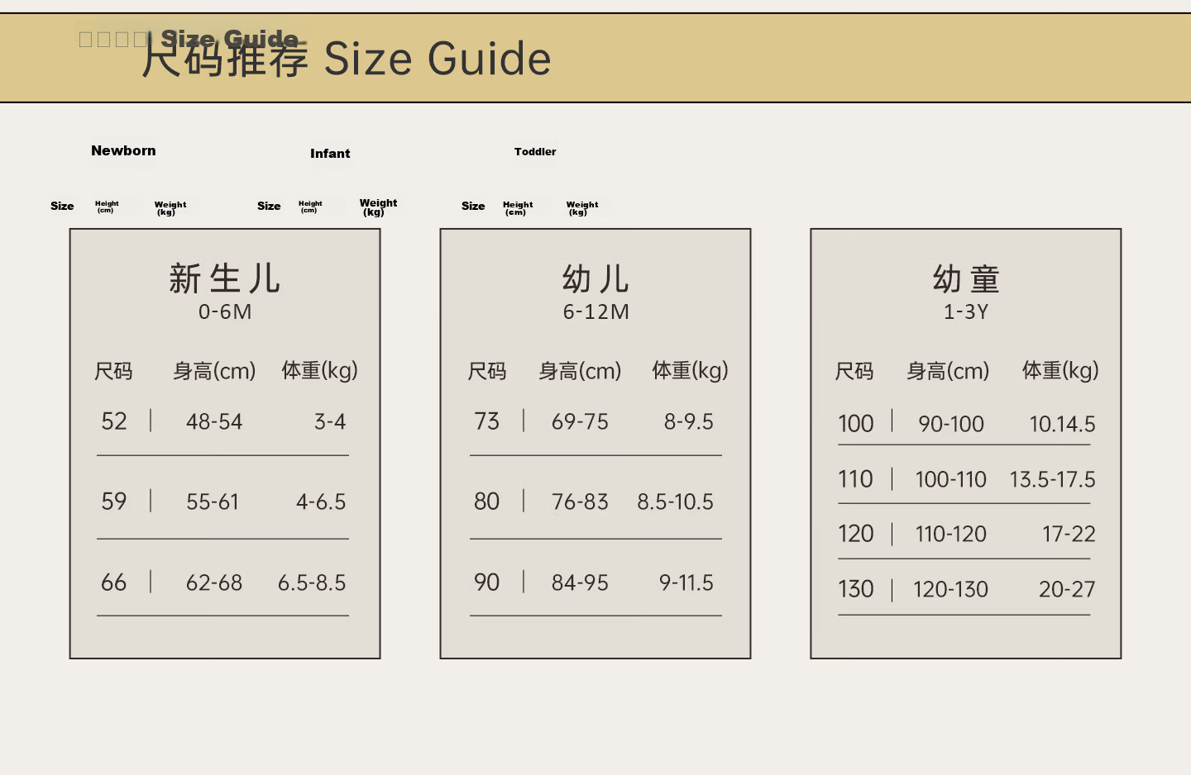Select size "52" in the newborn table
Image resolution: width=1191 pixels, height=775 pixels.
coord(114,421)
